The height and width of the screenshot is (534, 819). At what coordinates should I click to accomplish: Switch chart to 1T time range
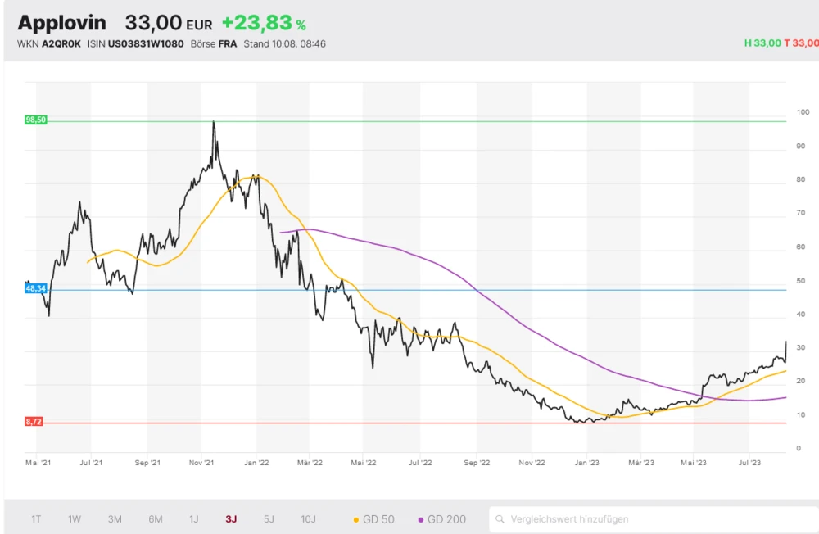(x=37, y=519)
